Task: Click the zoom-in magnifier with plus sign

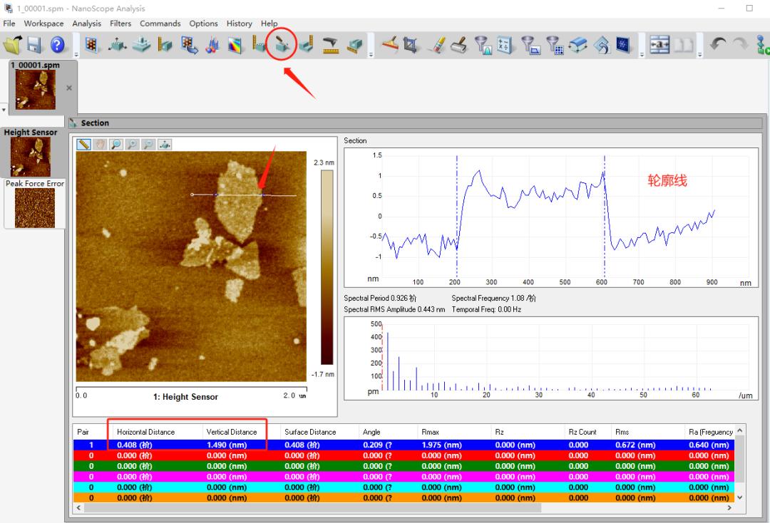Action: [x=132, y=145]
